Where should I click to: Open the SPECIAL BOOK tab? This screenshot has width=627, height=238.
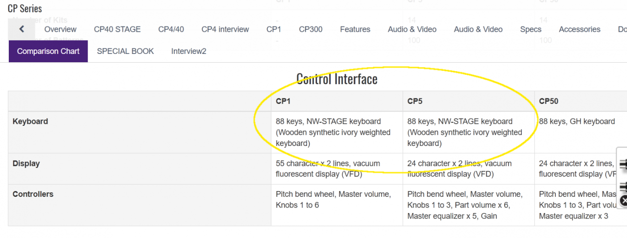coord(125,51)
